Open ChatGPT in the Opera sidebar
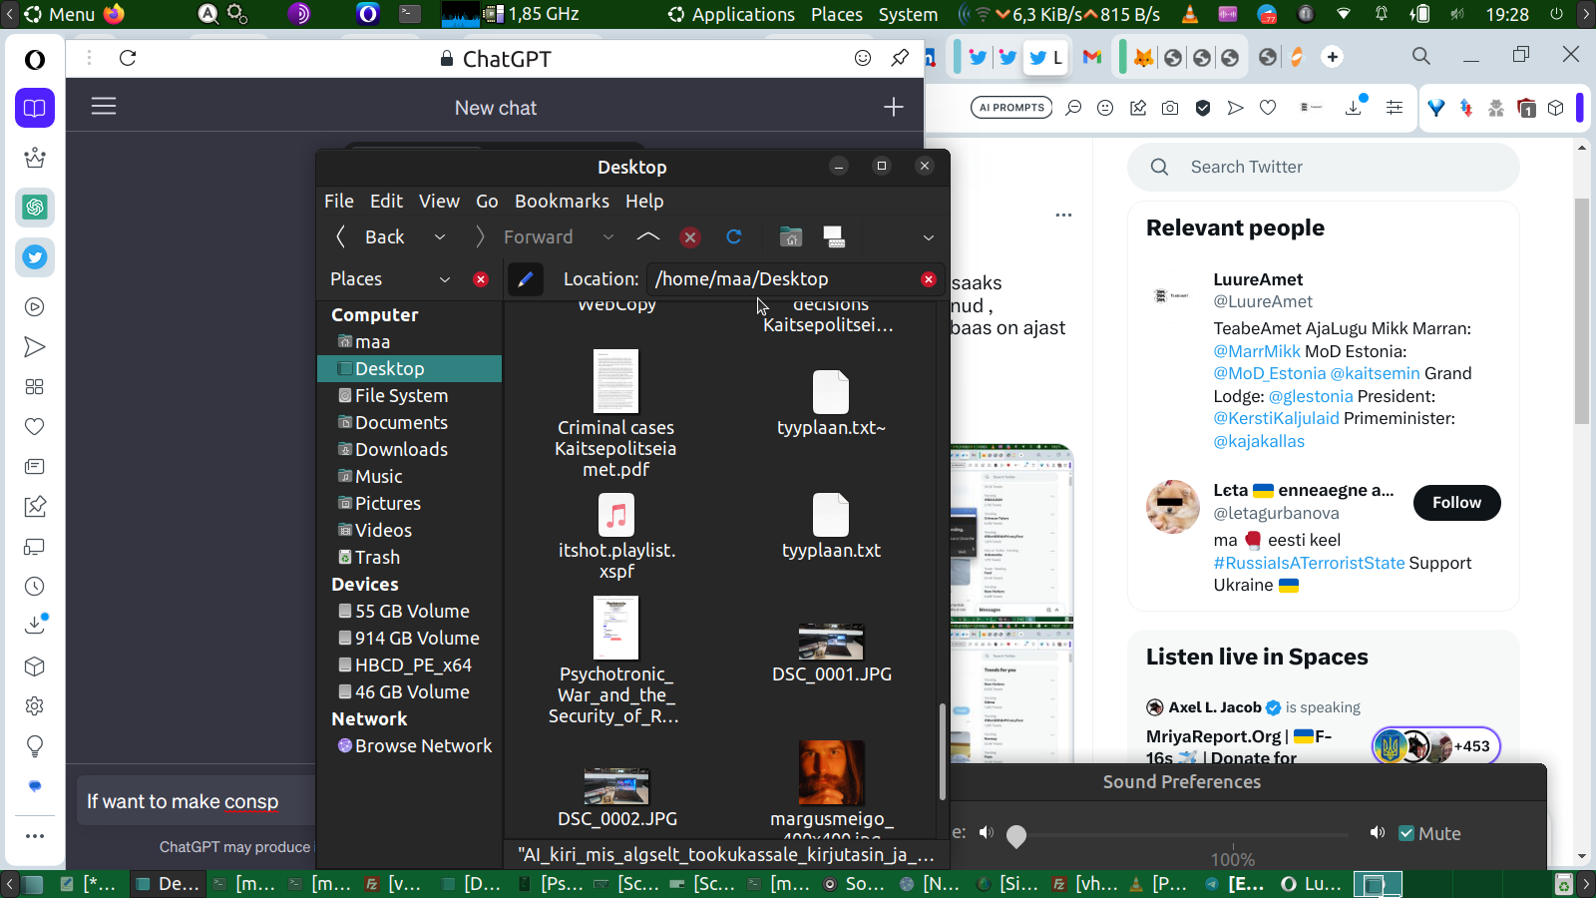 click(35, 208)
